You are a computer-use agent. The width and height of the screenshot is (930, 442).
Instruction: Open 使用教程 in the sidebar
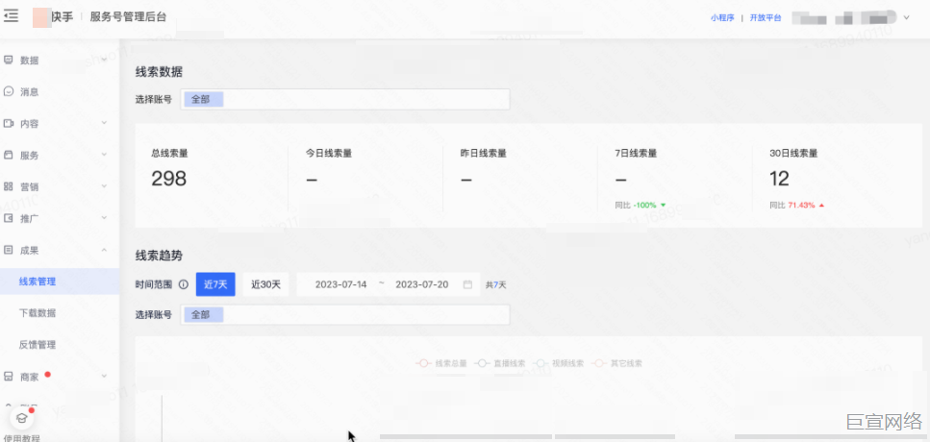(21, 438)
